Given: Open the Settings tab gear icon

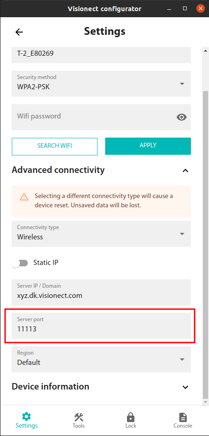Looking at the screenshot, I should [x=26, y=417].
